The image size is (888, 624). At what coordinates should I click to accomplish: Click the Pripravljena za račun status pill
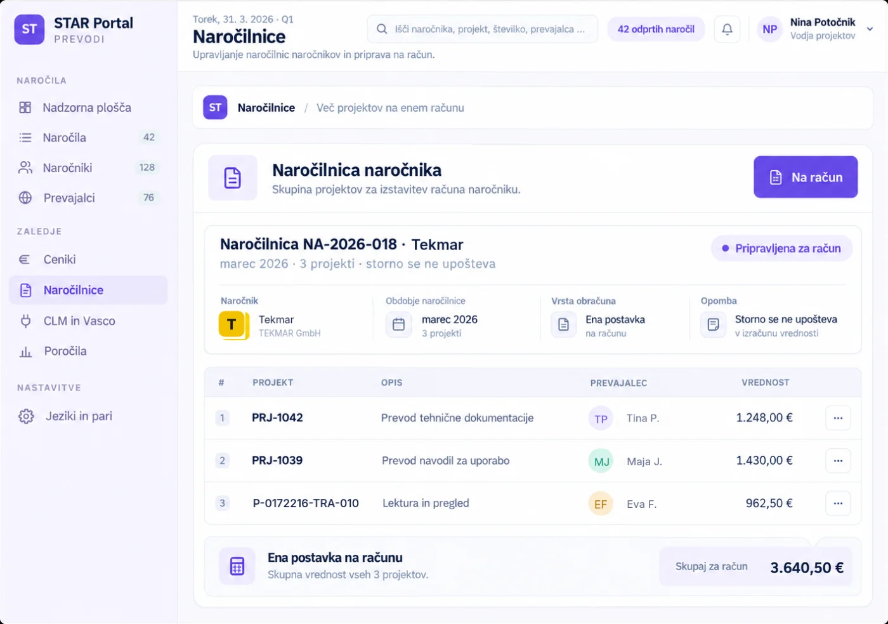781,248
